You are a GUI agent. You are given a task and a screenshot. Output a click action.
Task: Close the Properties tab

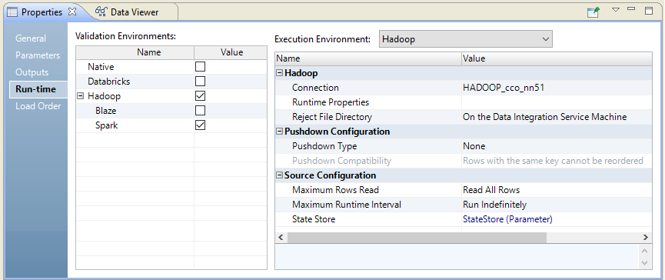[x=71, y=12]
